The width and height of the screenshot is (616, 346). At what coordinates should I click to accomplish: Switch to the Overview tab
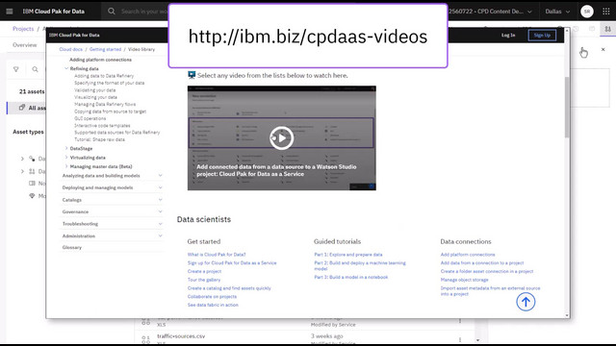tap(24, 45)
